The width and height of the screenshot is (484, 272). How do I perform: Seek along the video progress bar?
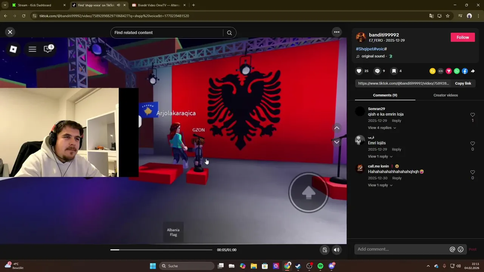click(x=161, y=250)
